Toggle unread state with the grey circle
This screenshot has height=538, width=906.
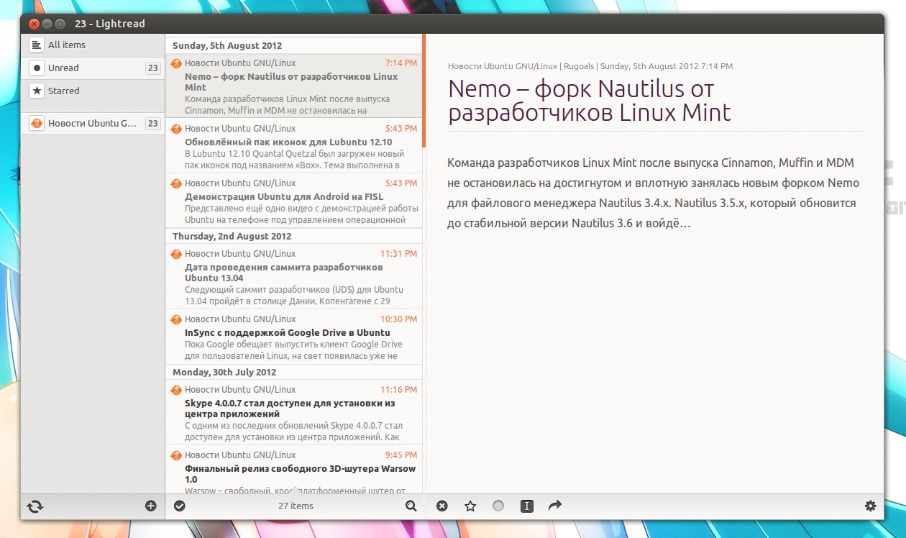tap(498, 506)
